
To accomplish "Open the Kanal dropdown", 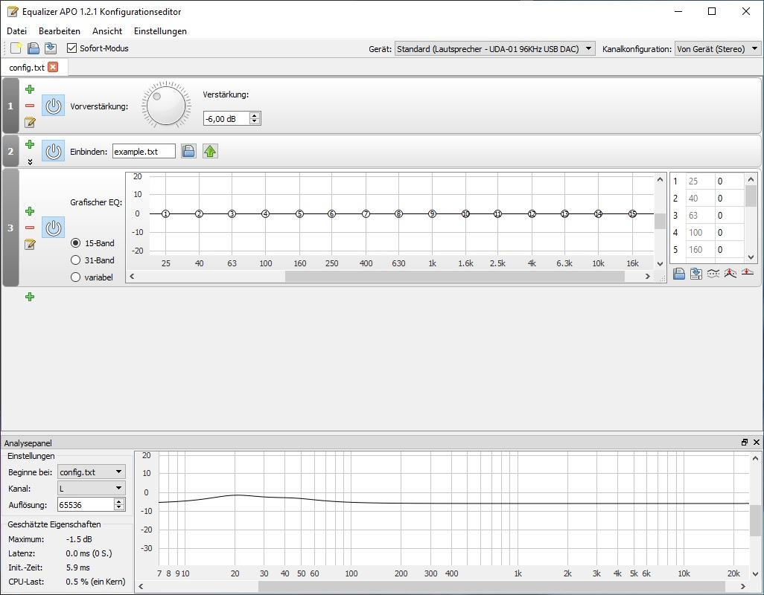I will [91, 489].
